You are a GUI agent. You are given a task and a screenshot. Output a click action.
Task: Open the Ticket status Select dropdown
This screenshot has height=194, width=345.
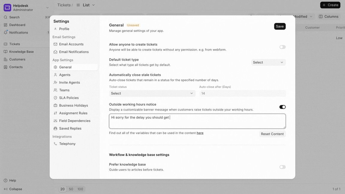(152, 94)
